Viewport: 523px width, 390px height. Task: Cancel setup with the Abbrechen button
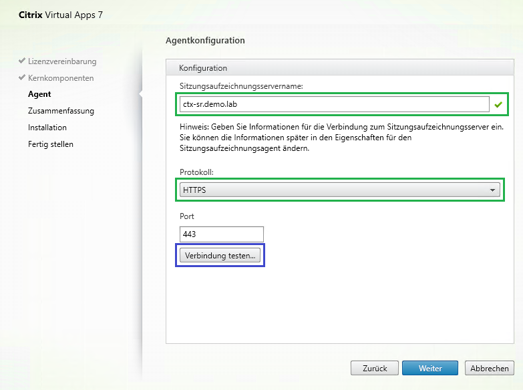[x=489, y=368]
